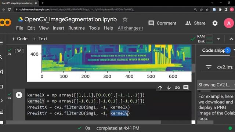
Task: Open the browser zoom magnifier icon
Action: [195, 10]
